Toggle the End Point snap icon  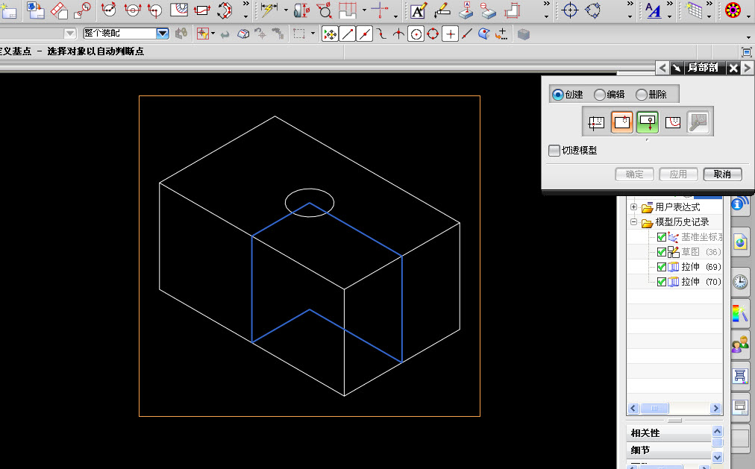(x=347, y=34)
